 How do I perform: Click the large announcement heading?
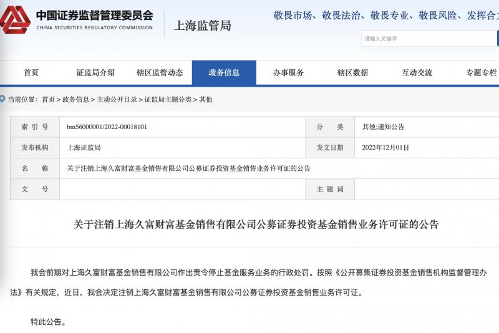256,224
